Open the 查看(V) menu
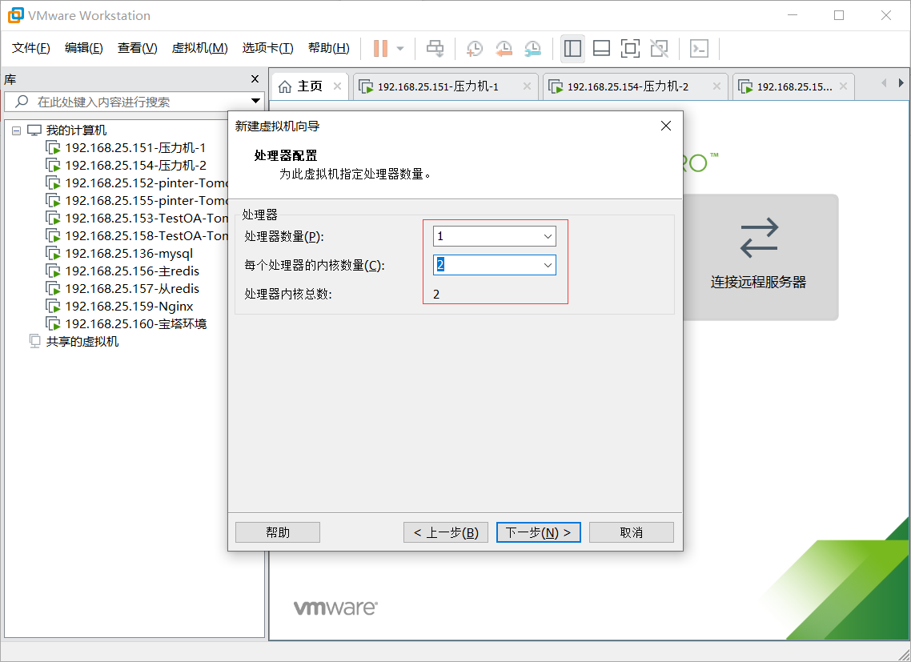Image resolution: width=911 pixels, height=662 pixels. (137, 48)
